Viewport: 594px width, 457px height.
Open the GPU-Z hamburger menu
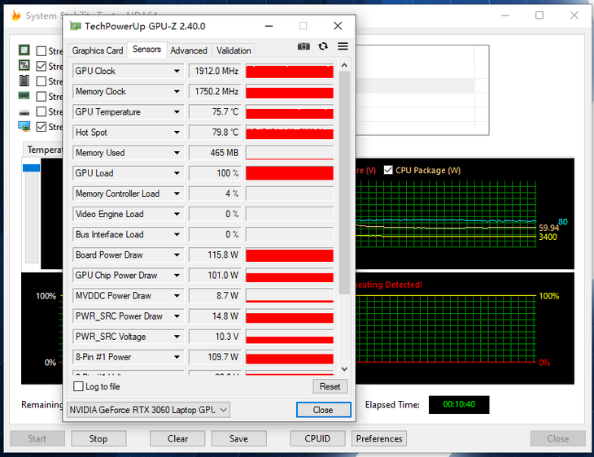pyautogui.click(x=343, y=47)
